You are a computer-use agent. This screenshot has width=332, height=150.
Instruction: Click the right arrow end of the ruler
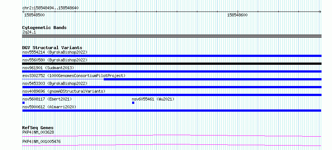(320, 12)
